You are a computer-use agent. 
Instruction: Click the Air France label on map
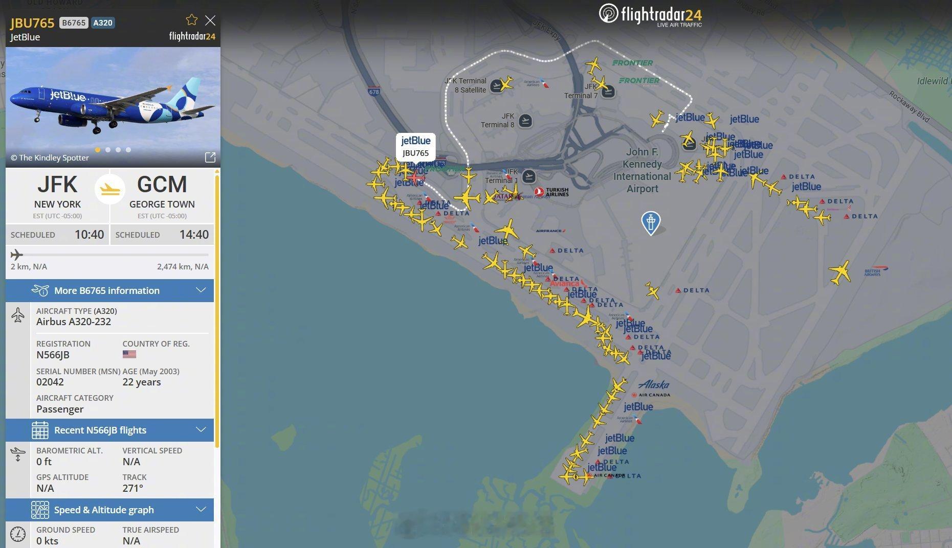click(x=550, y=231)
